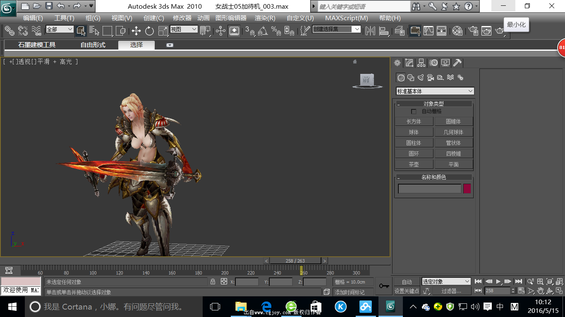The image size is (565, 317).
Task: Collapse the 对象类型 rollout
Action: click(433, 104)
